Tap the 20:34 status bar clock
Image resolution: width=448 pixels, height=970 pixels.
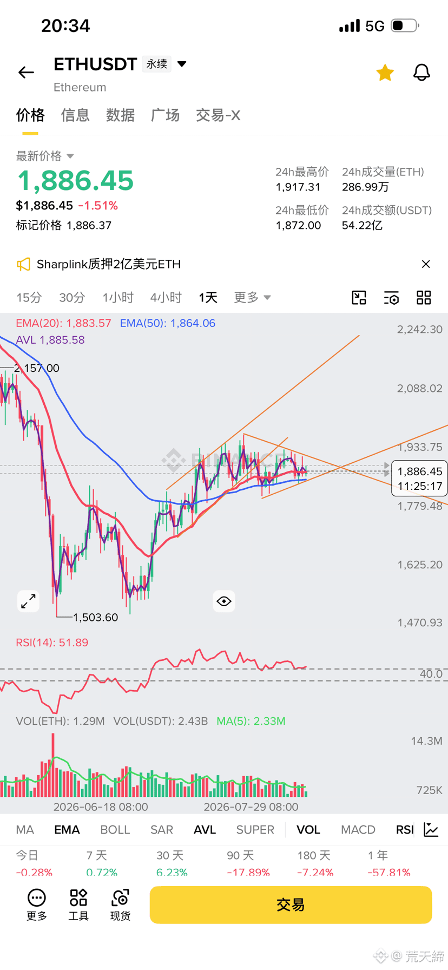(65, 25)
